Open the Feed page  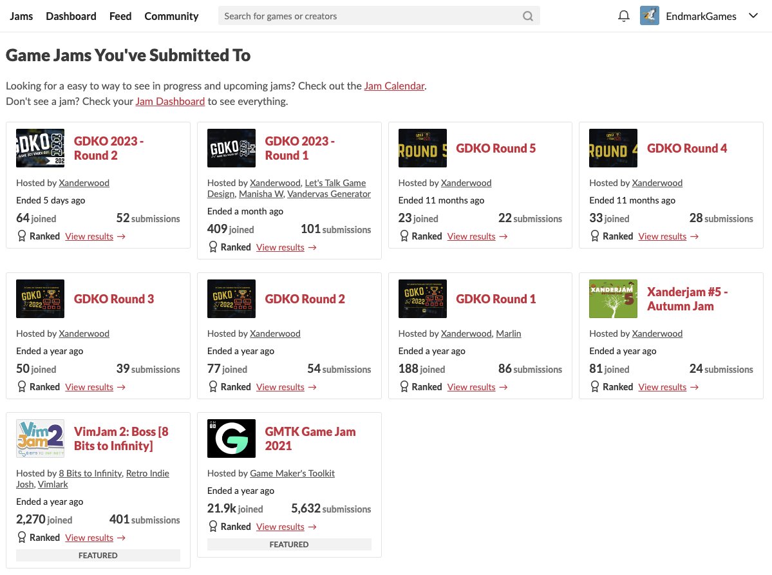pyautogui.click(x=120, y=16)
